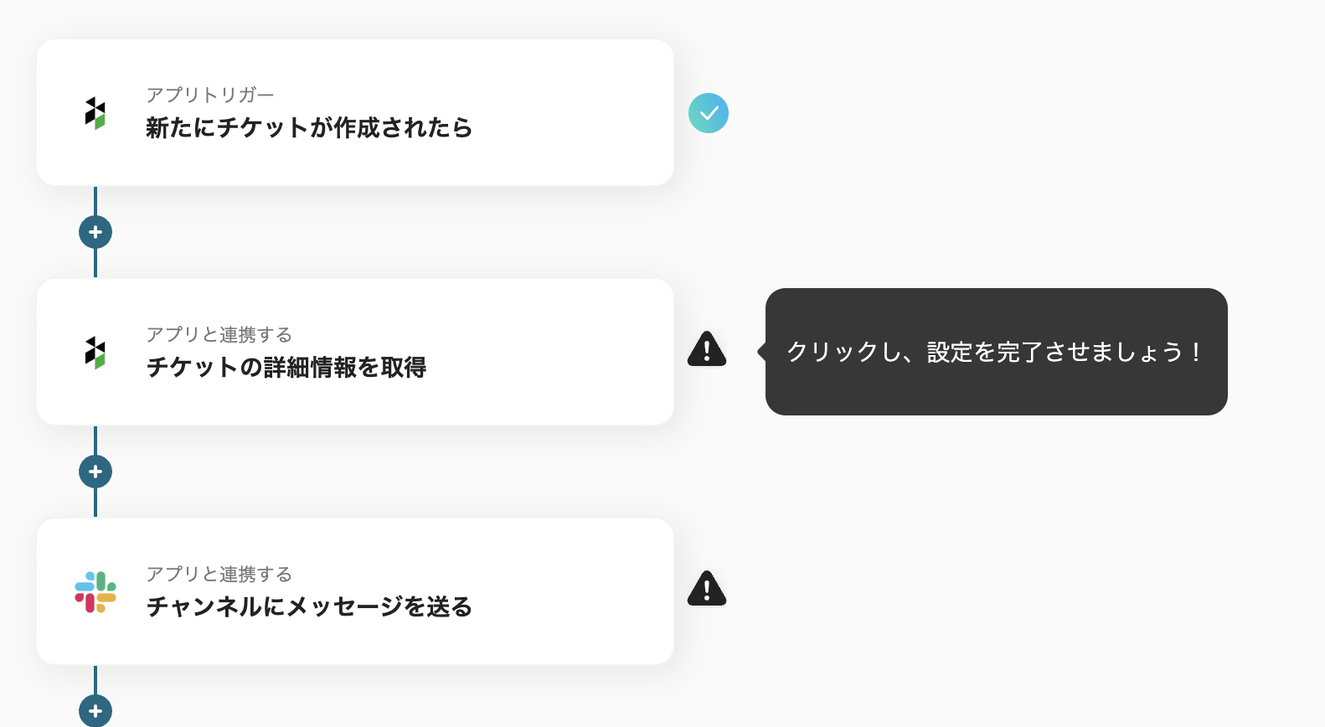Click the クリックし、設定を完了させましょう tooltip
The height and width of the screenshot is (727, 1325).
tap(996, 352)
